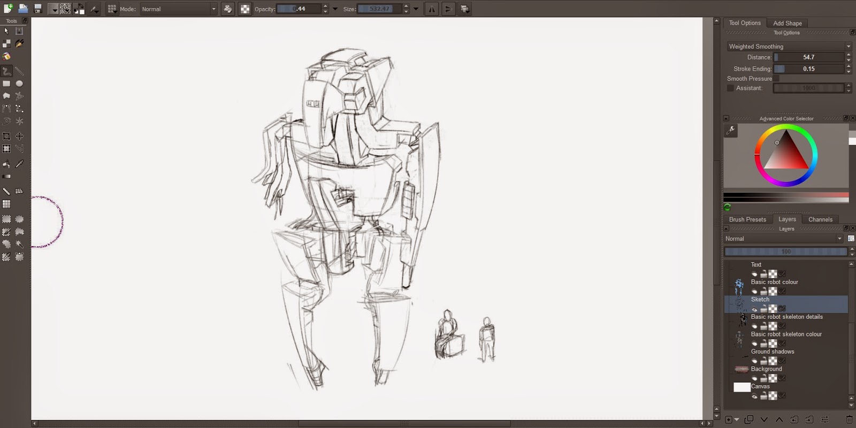Open an existing file from the toolbar
The width and height of the screenshot is (856, 428).
point(23,9)
